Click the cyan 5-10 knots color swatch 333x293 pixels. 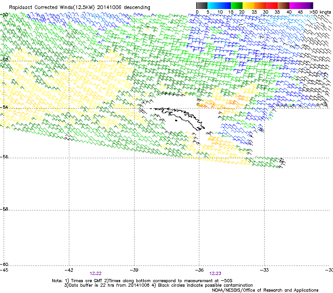click(213, 5)
